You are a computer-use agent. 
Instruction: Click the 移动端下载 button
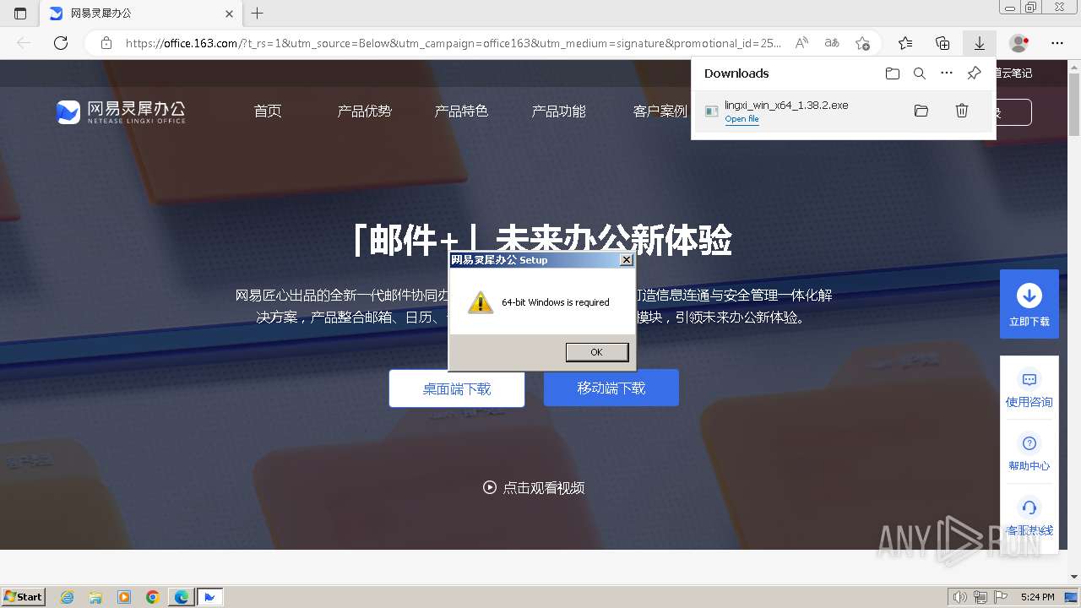tap(611, 388)
